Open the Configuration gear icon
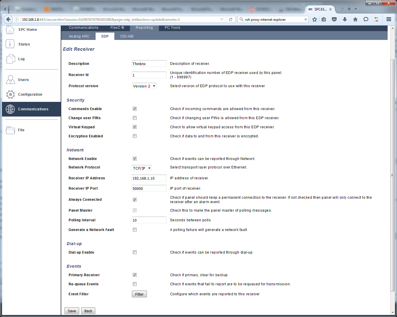This screenshot has width=397, height=317. click(x=11, y=95)
